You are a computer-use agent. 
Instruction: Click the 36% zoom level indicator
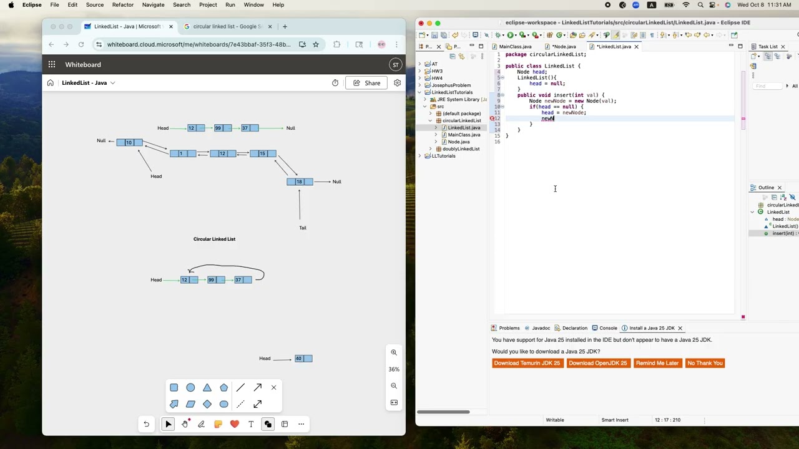click(394, 369)
